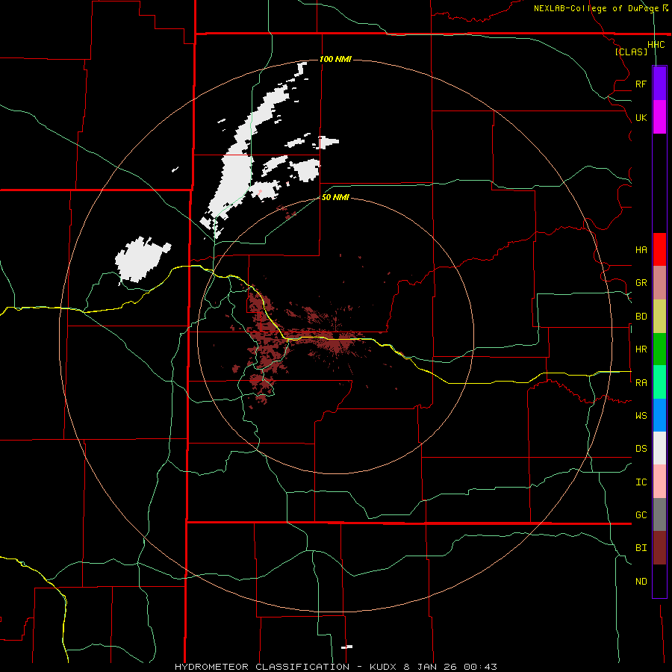The width and height of the screenshot is (672, 672).
Task: Click the dark red biological echo cluster
Action: click(x=296, y=338)
